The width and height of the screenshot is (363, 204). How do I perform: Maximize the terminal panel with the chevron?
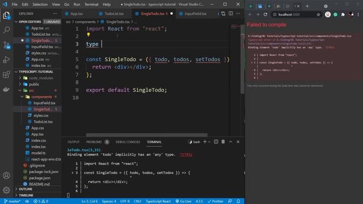pos(231,142)
